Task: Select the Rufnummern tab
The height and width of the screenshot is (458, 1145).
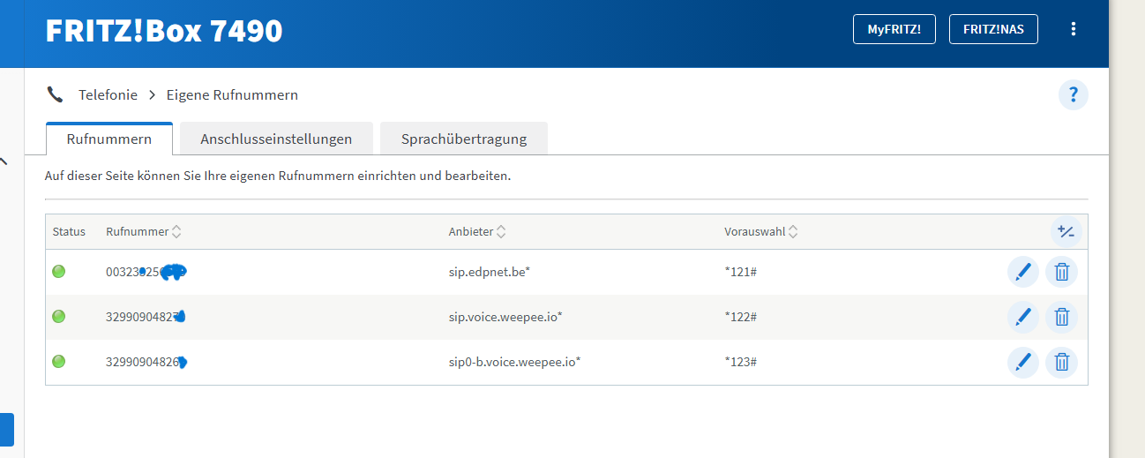Action: (109, 139)
